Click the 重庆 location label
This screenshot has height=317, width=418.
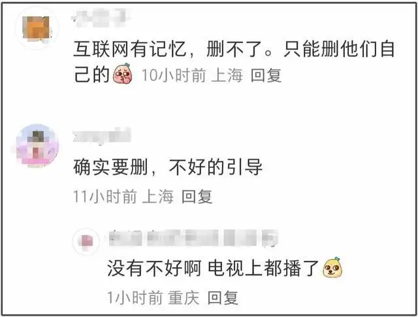(184, 298)
